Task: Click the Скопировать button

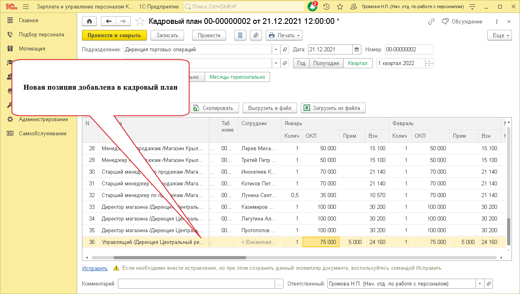Action: tap(215, 108)
